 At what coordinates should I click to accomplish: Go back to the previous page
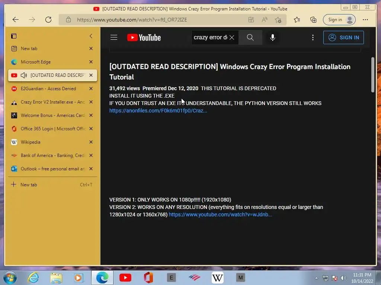coord(16,20)
